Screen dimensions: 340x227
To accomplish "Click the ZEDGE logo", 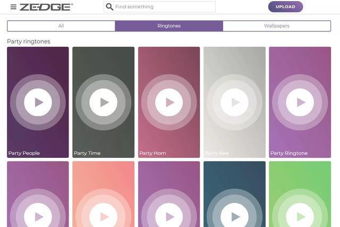I will point(46,7).
